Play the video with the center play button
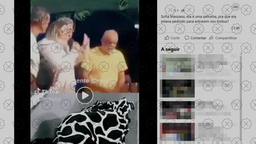256x144 pixels. pos(85,95)
